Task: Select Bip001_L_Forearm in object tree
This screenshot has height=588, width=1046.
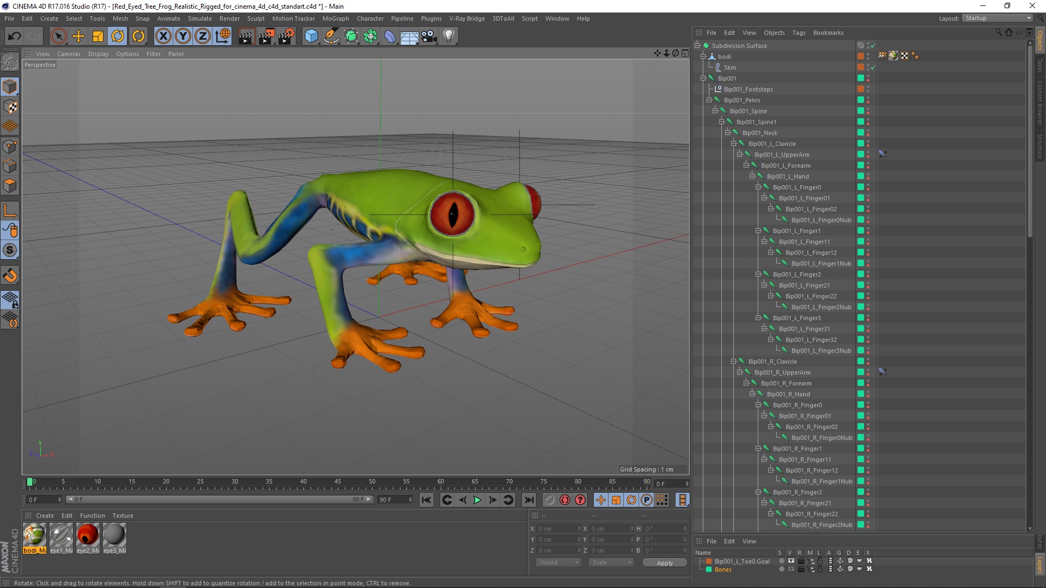Action: (x=785, y=166)
